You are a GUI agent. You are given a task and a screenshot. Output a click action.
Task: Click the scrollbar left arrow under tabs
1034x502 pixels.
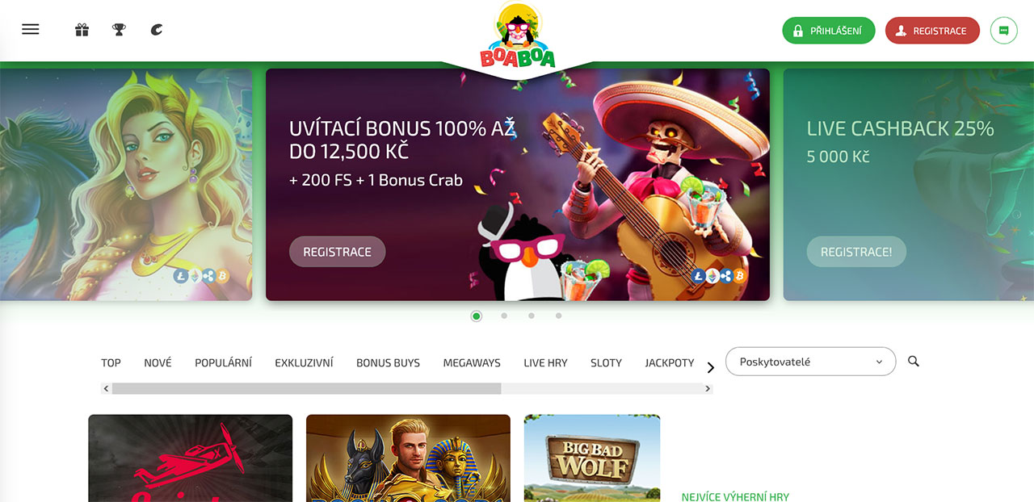pyautogui.click(x=107, y=388)
